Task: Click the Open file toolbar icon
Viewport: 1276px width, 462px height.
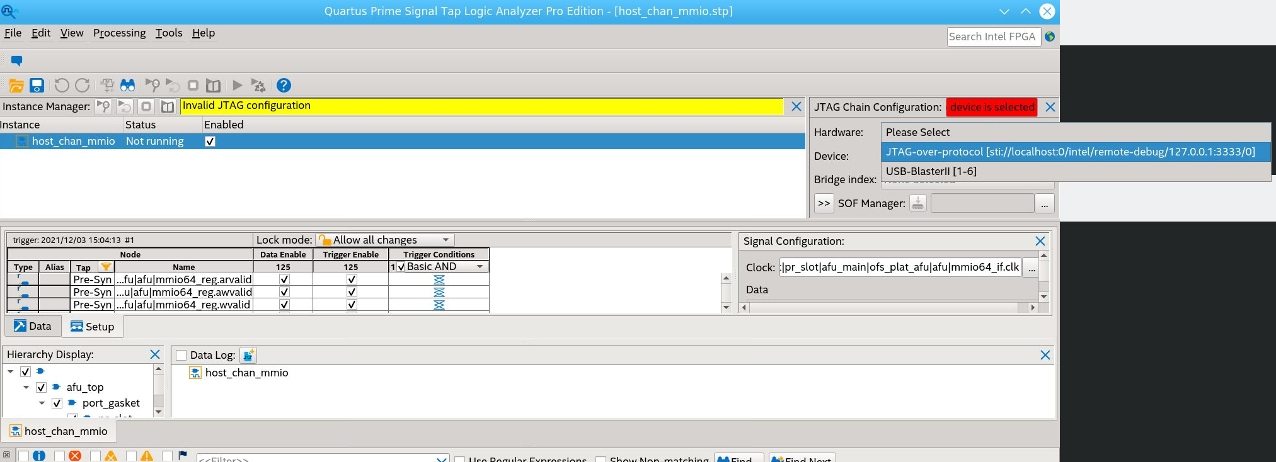Action: click(x=16, y=86)
